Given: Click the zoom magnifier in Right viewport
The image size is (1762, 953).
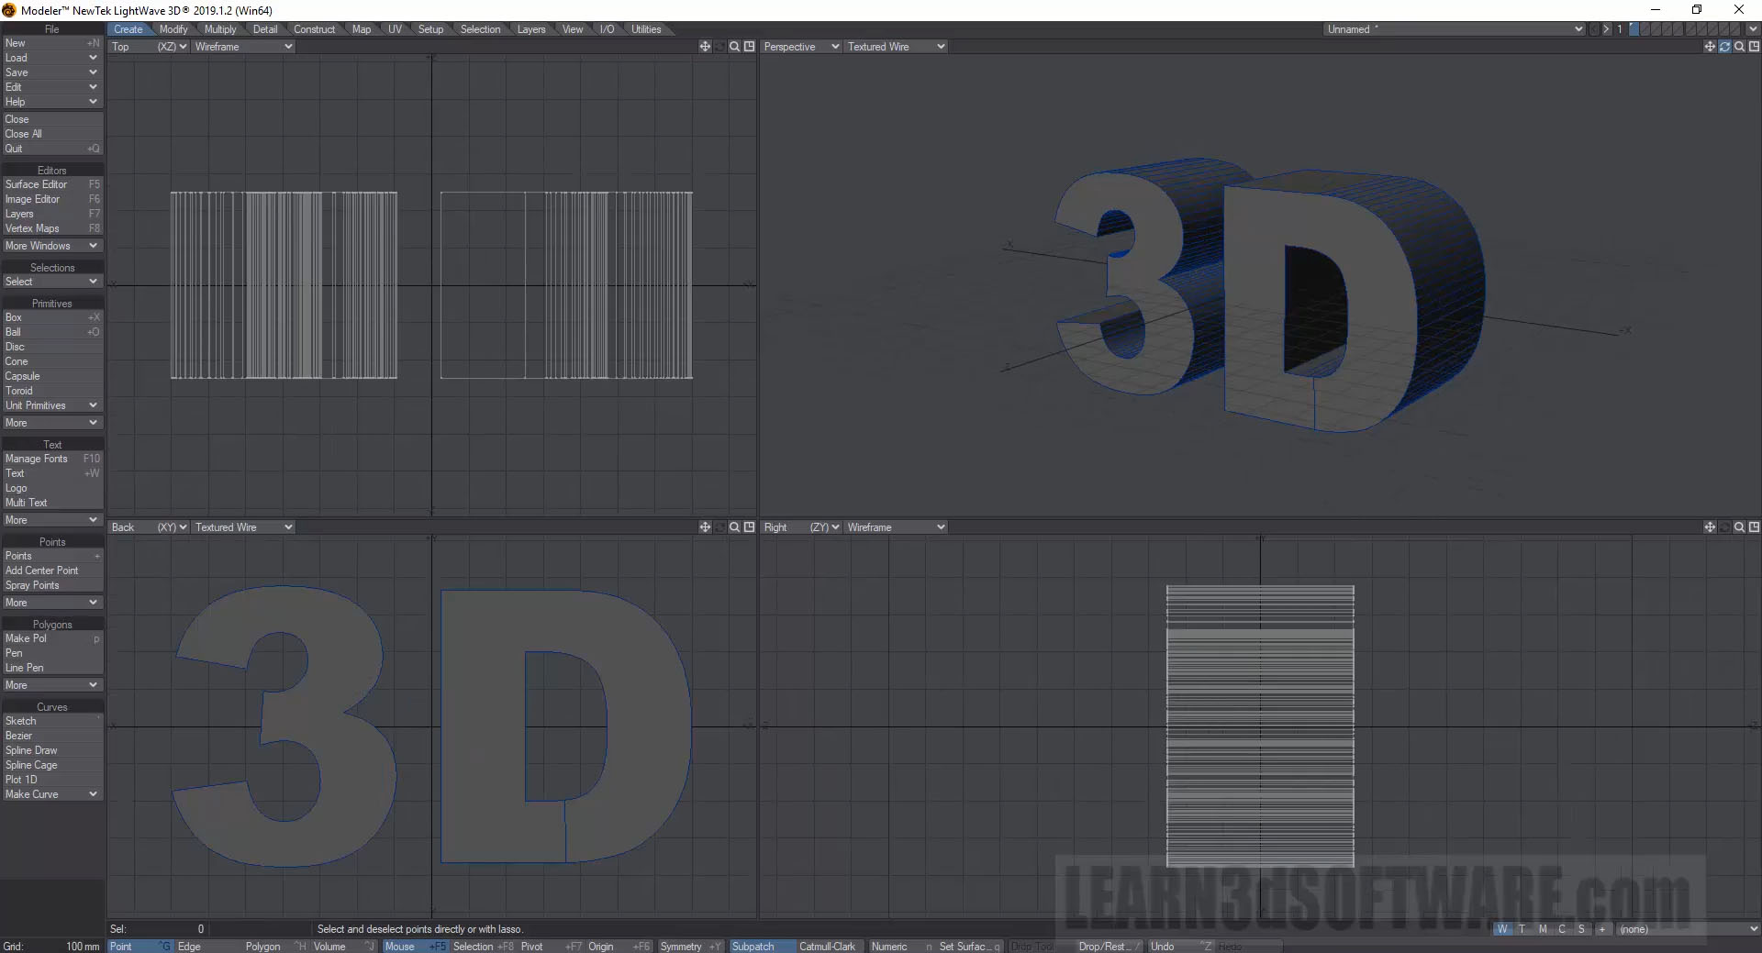Looking at the screenshot, I should [1739, 527].
